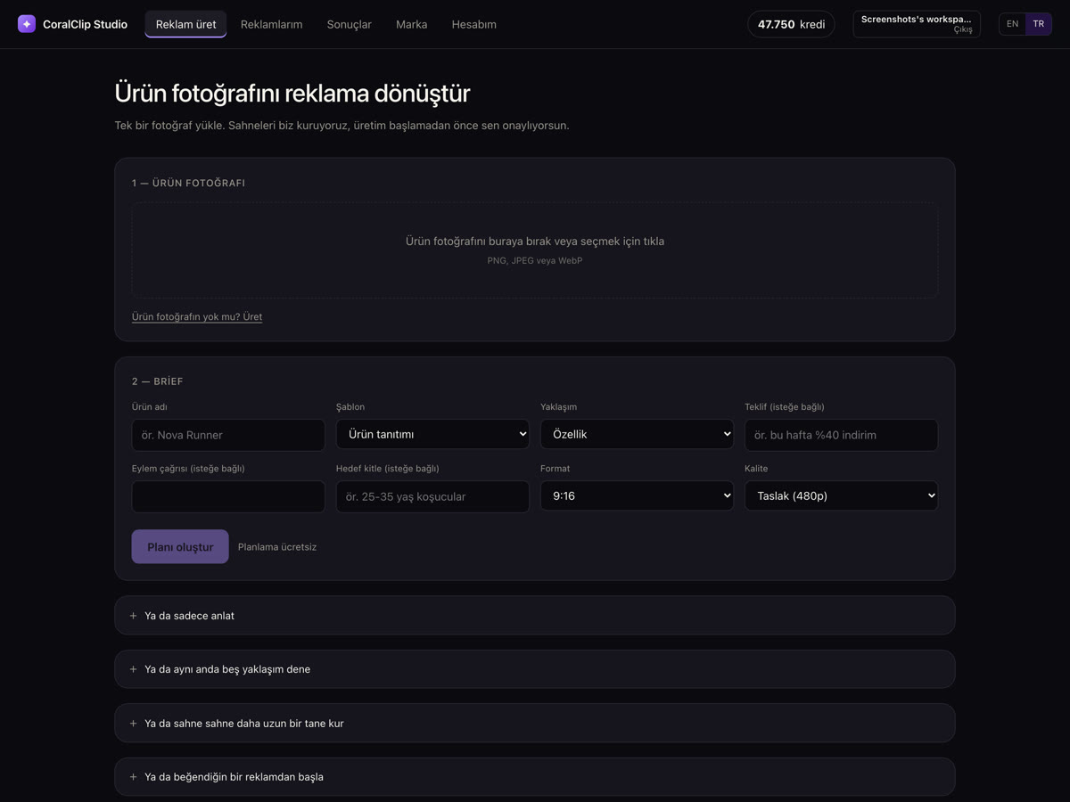The width and height of the screenshot is (1070, 802).
Task: Click the 47.750 kredi balance pill
Action: (791, 24)
